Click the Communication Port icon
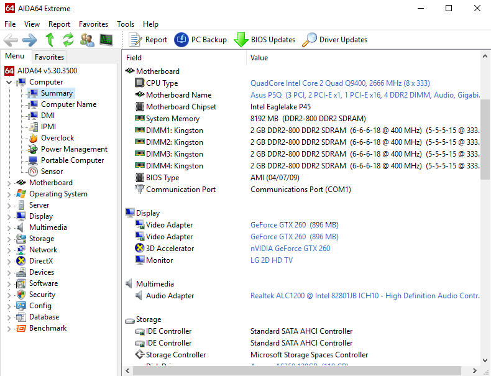The height and width of the screenshot is (376, 491). [139, 189]
